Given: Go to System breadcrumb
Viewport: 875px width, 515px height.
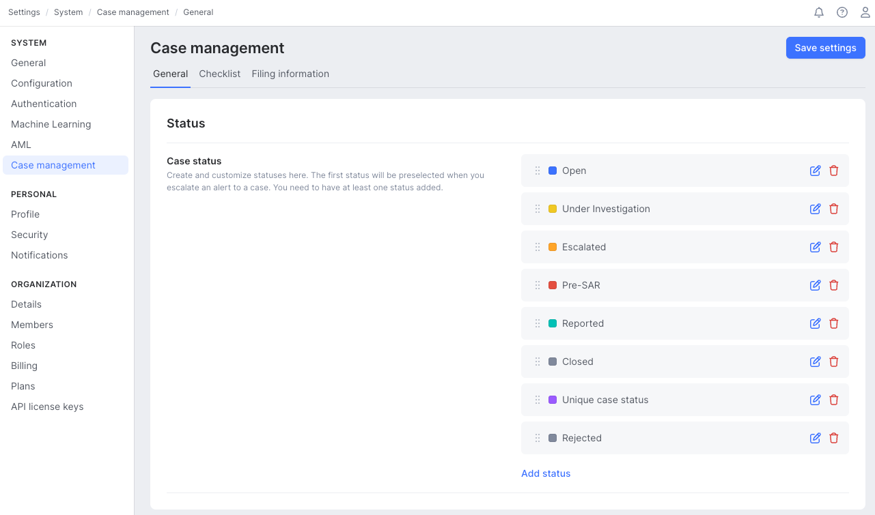Looking at the screenshot, I should pos(68,12).
